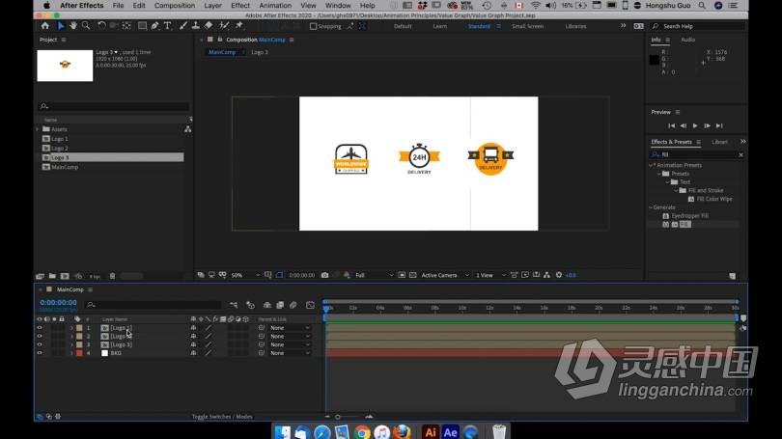This screenshot has width=782, height=439.
Task: Select the Hand tool
Action: pyautogui.click(x=73, y=26)
